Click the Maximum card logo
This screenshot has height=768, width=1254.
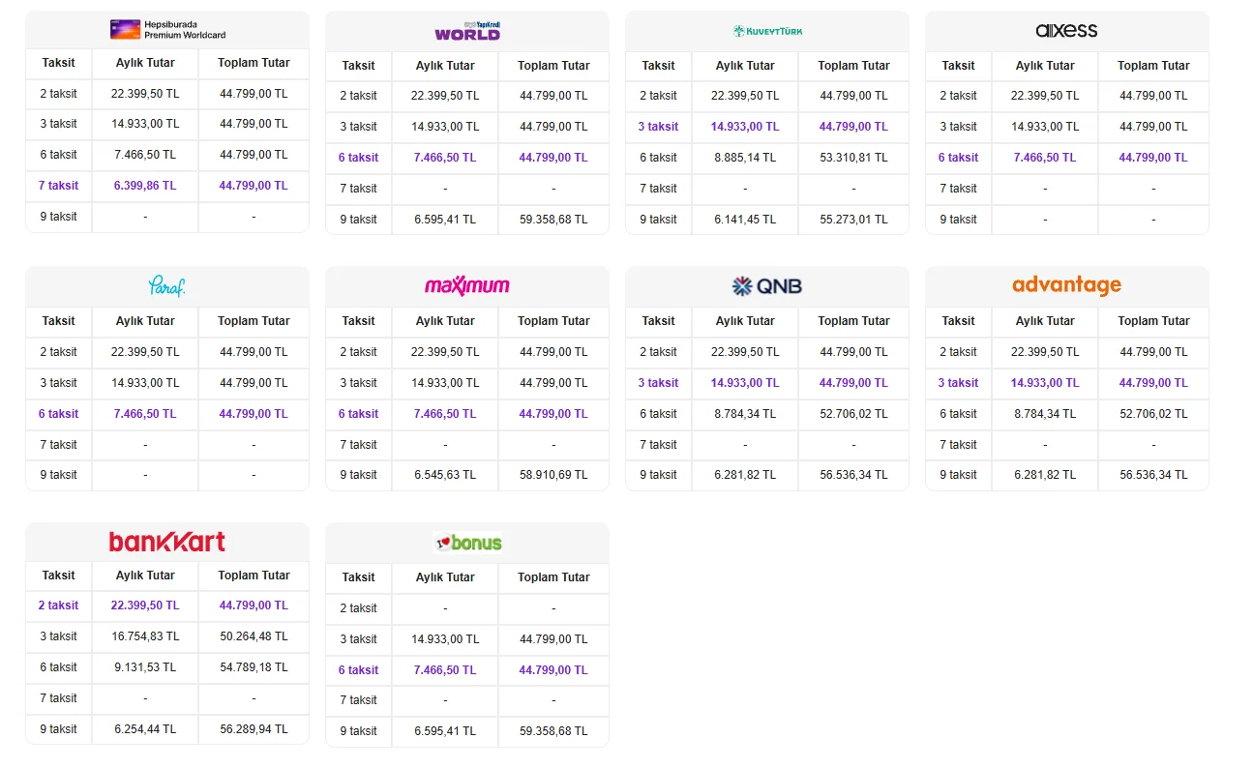pos(467,286)
